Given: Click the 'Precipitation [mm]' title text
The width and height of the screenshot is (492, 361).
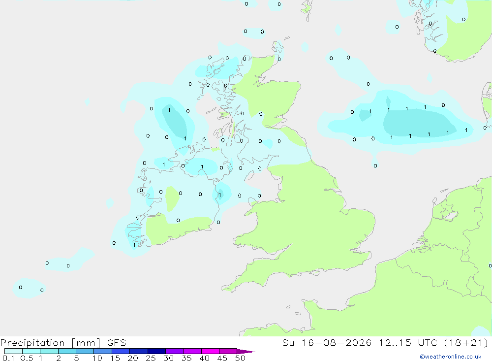Looking at the screenshot, I should pos(50,343).
